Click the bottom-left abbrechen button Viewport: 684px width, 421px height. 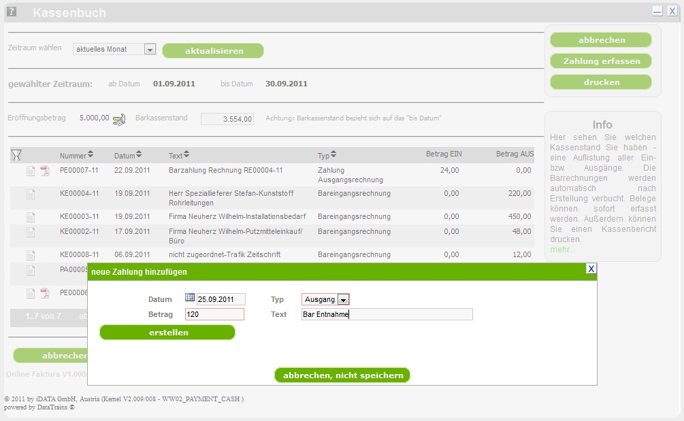pos(50,355)
